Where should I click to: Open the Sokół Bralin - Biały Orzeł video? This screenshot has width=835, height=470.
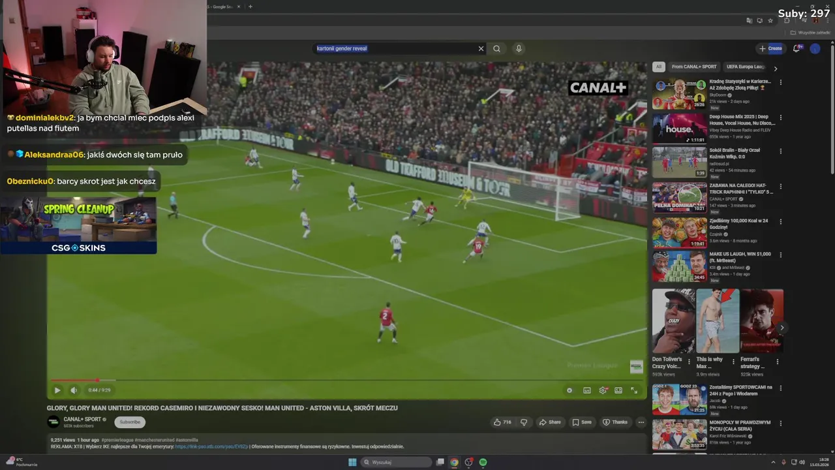(x=680, y=162)
